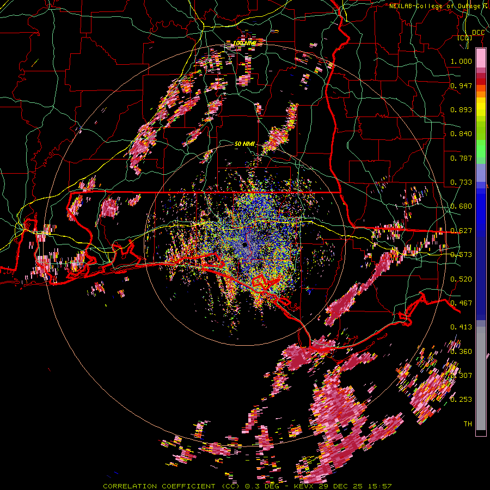
Task: Click the 29 DEC 25 15:57 timestamp
Action: pyautogui.click(x=356, y=486)
